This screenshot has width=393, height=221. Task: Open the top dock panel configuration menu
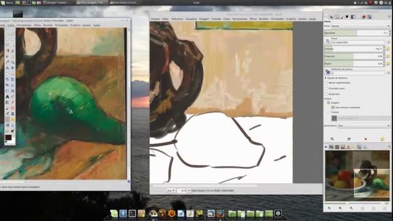tap(389, 17)
